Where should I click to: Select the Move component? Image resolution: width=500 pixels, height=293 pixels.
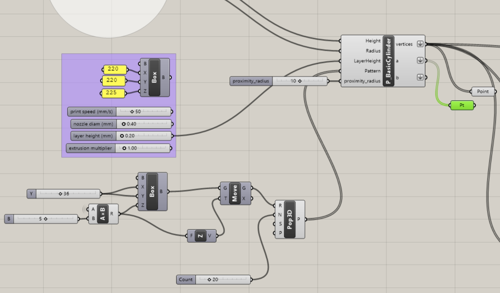(235, 193)
